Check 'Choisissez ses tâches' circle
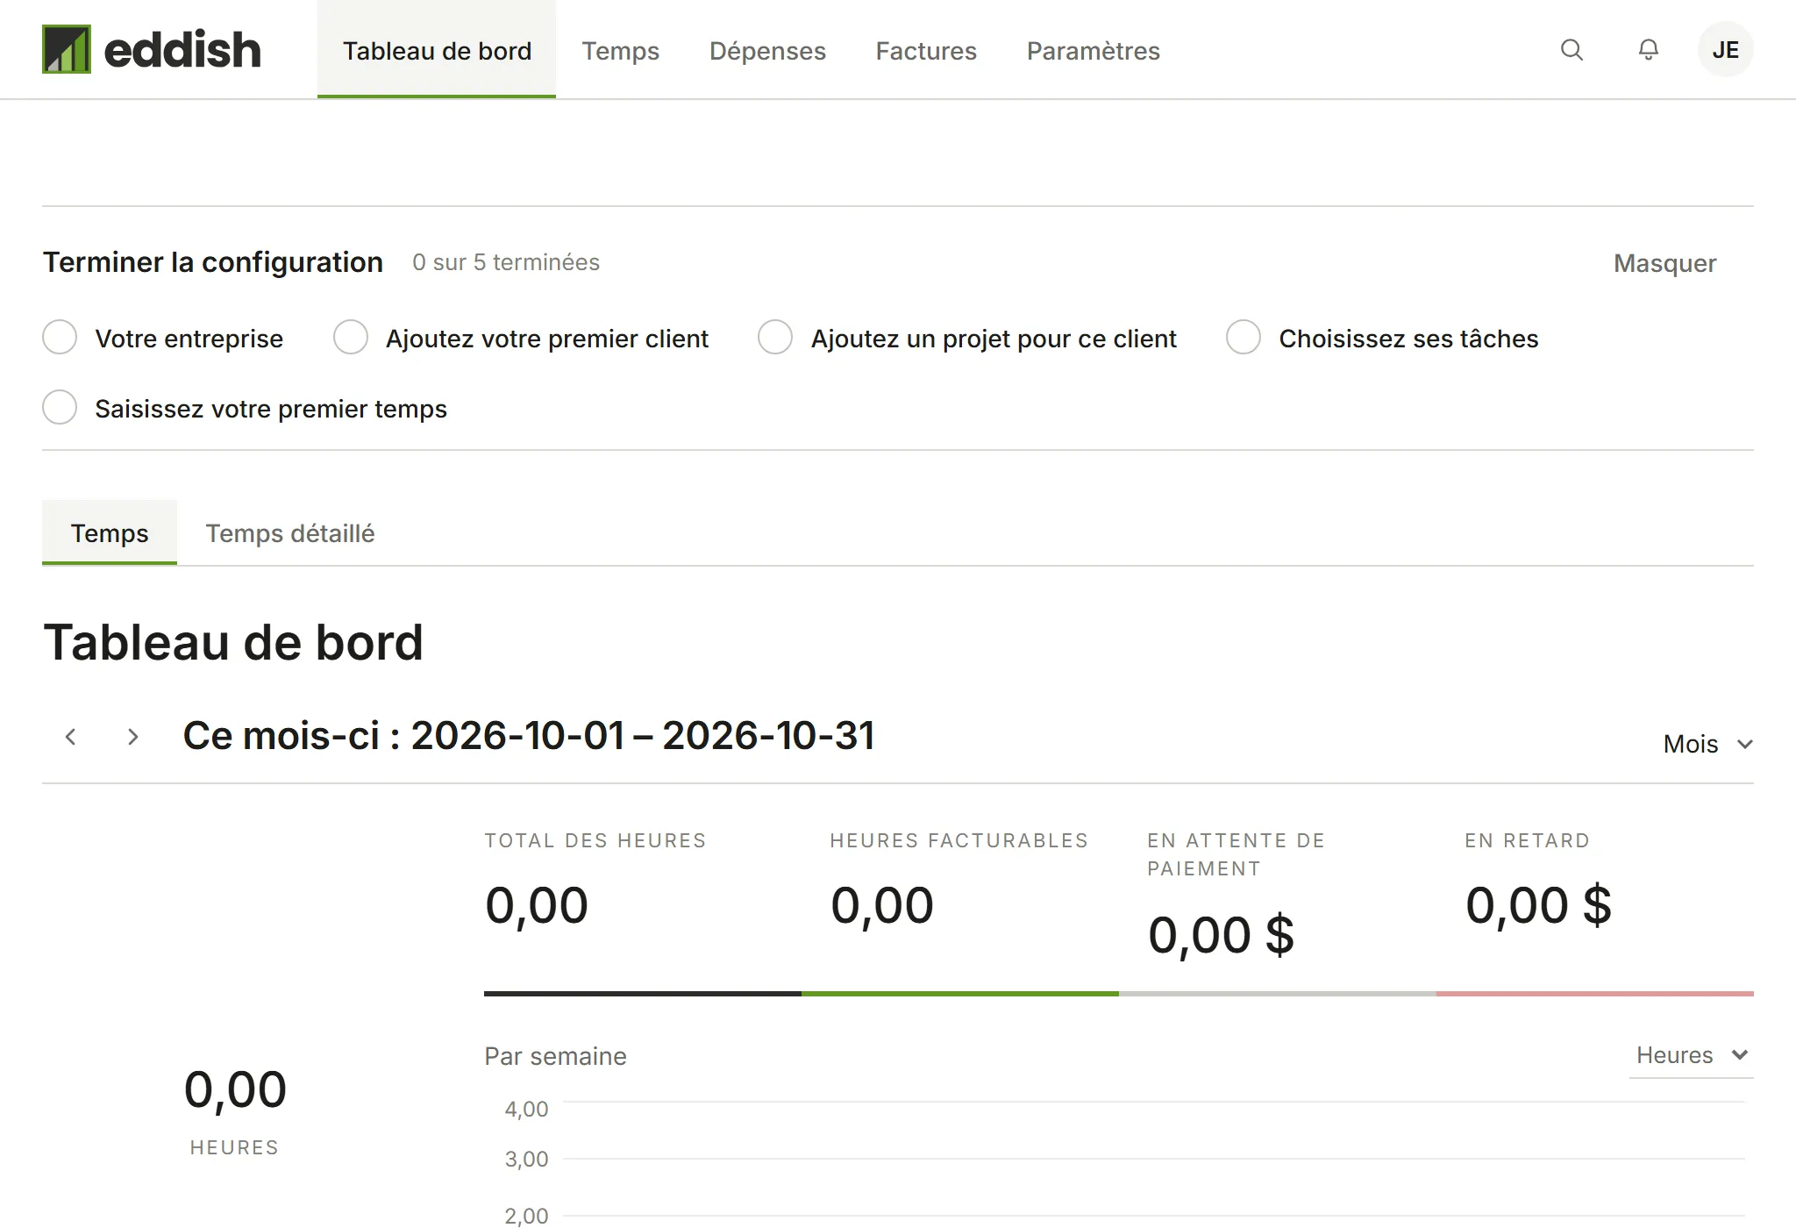Viewport: 1796px width, 1228px height. [x=1244, y=338]
